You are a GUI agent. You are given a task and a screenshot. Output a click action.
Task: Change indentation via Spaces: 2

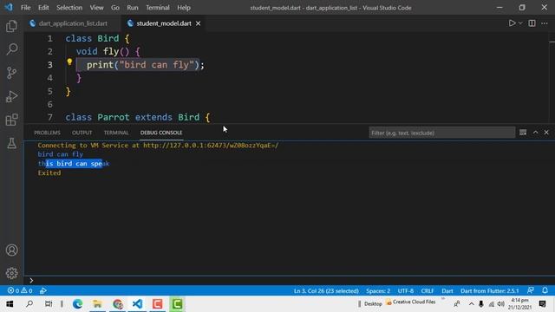tap(378, 291)
